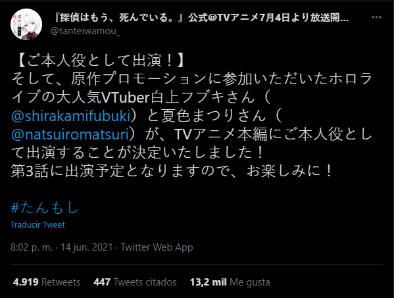Show the 447 Tweets citados

[135, 282]
